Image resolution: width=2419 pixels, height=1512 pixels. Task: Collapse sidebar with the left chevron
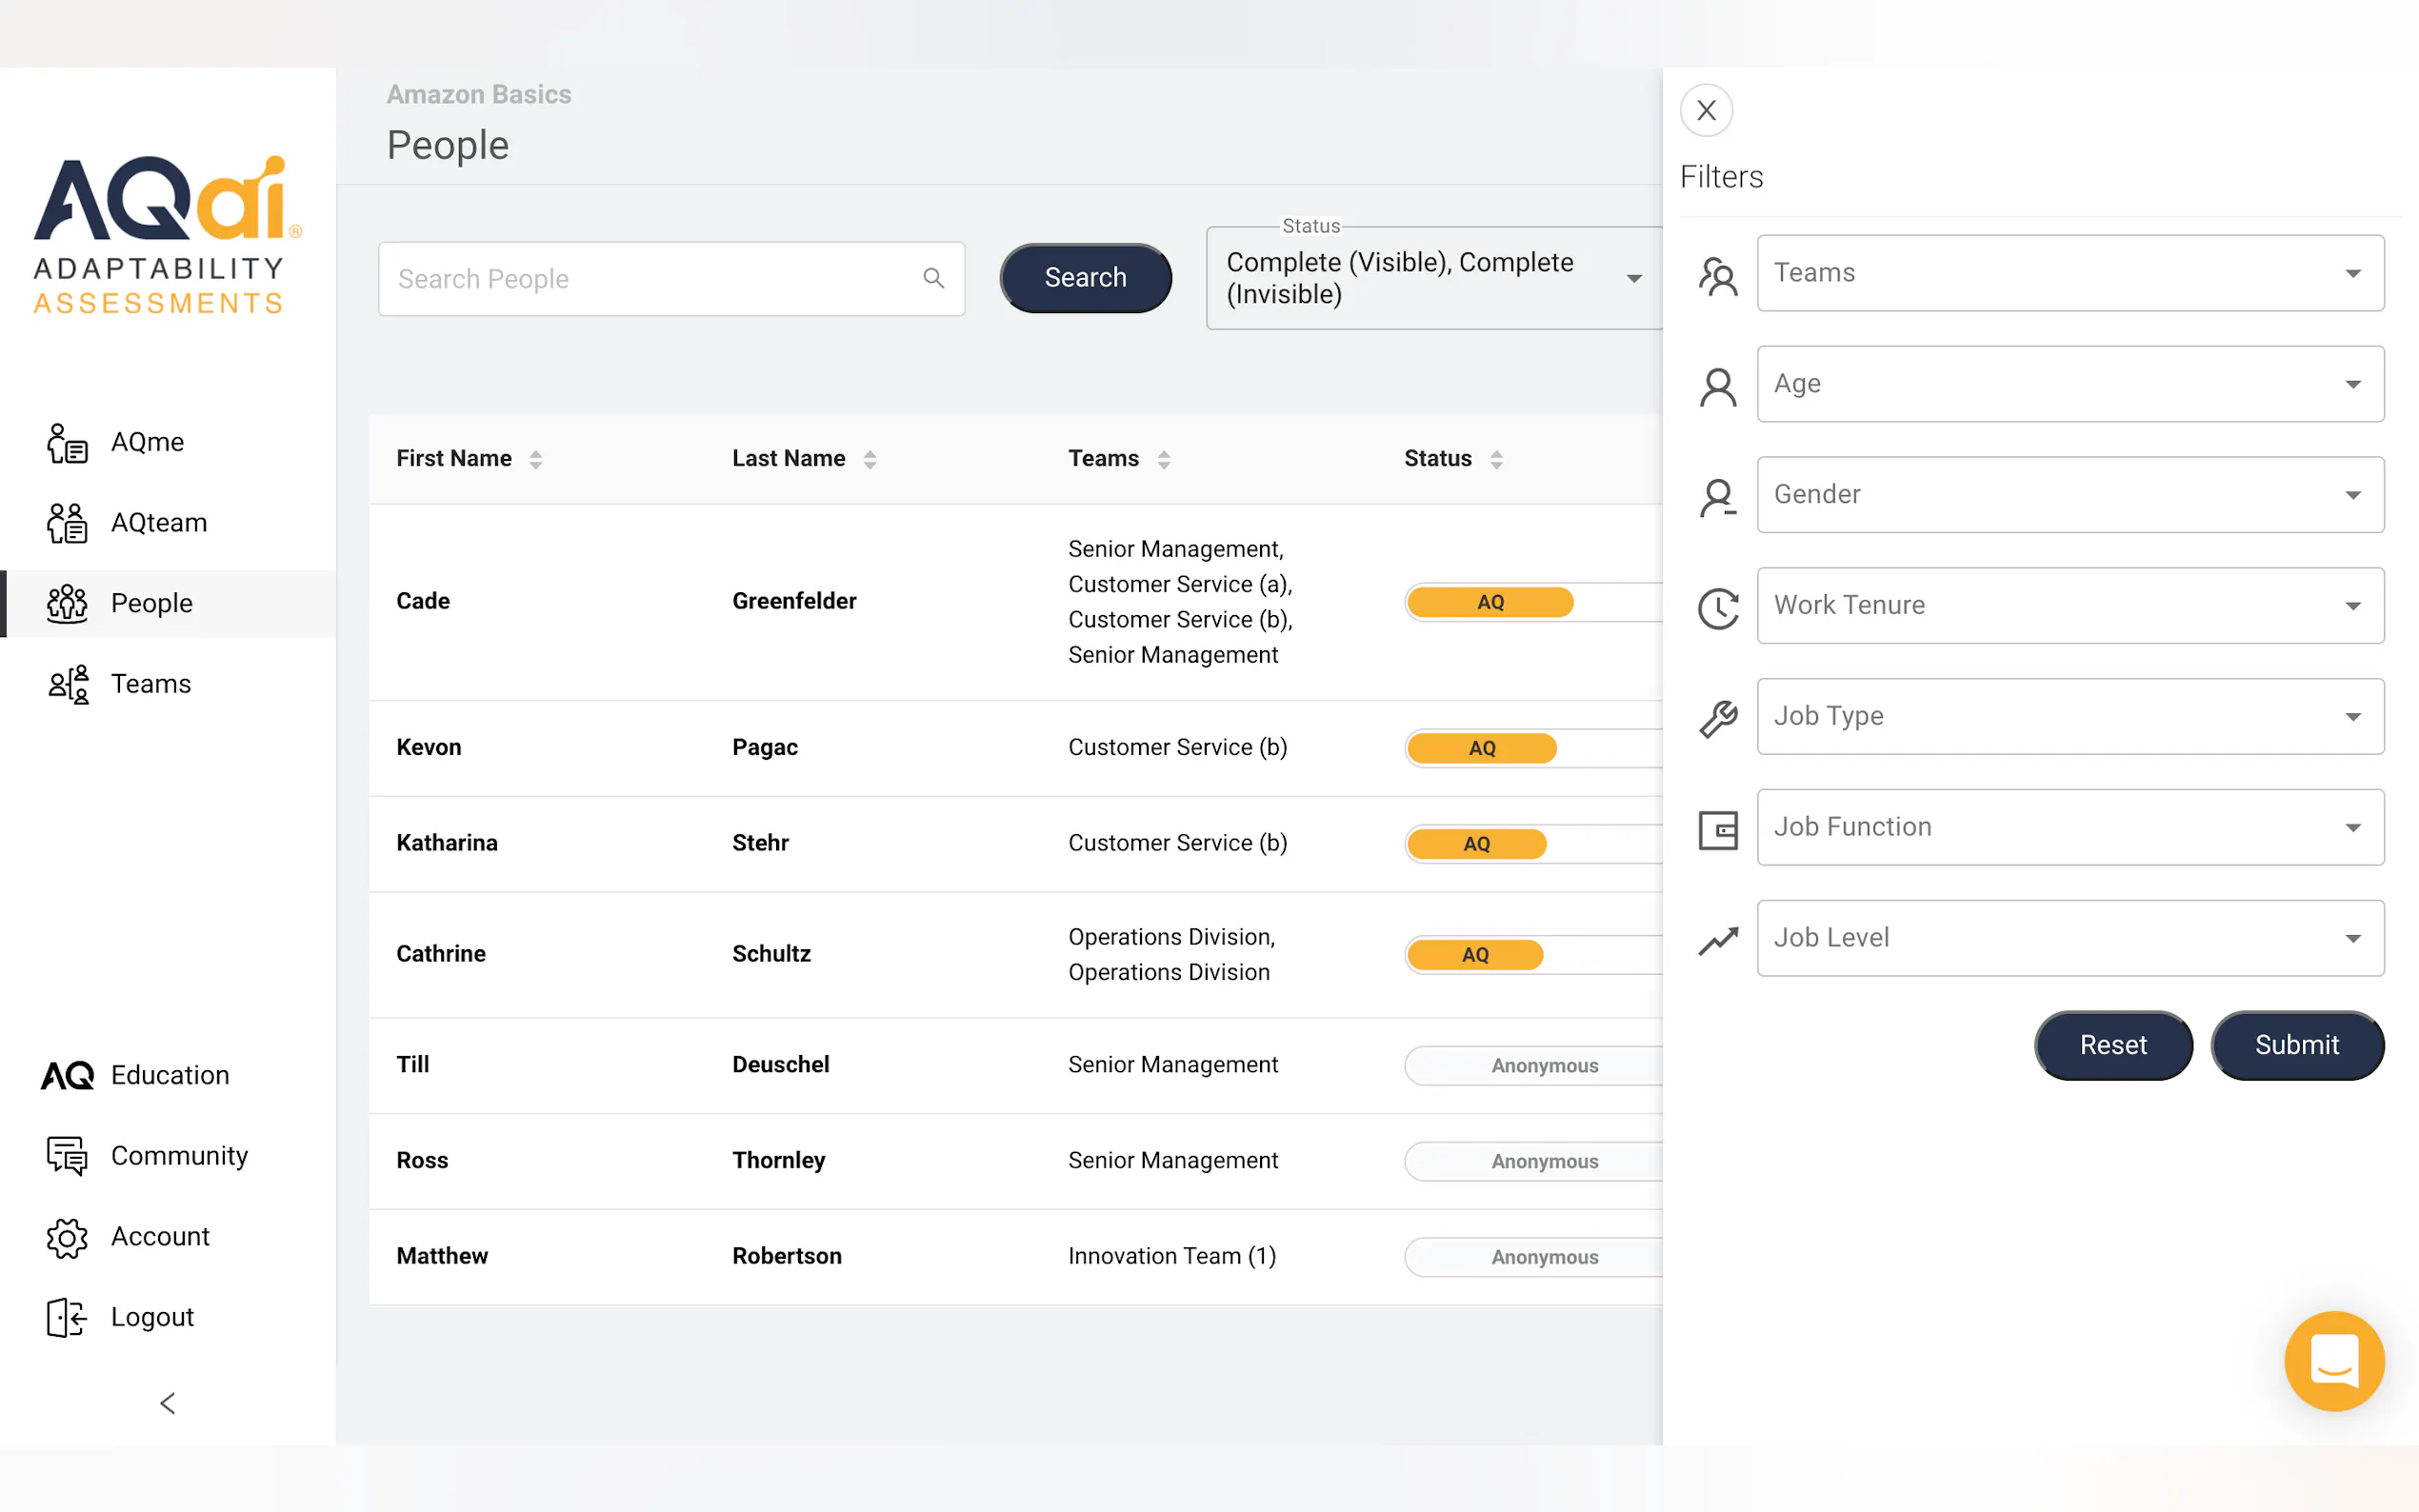point(168,1402)
